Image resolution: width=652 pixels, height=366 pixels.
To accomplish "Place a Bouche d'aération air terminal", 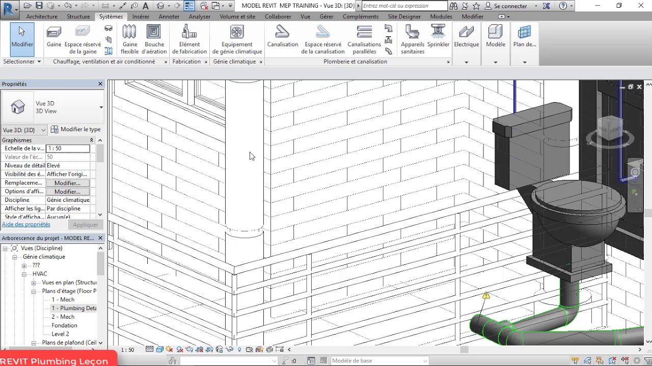I will tap(154, 40).
